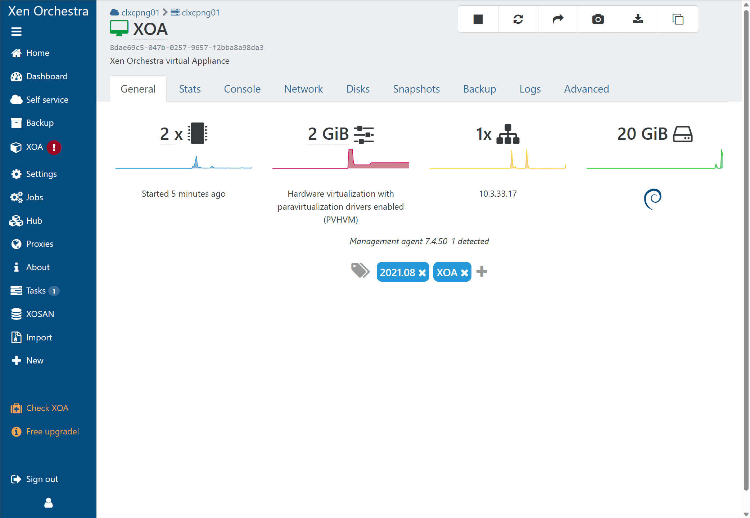The width and height of the screenshot is (750, 518).
Task: Expand the Snapshots tab panel
Action: [417, 89]
